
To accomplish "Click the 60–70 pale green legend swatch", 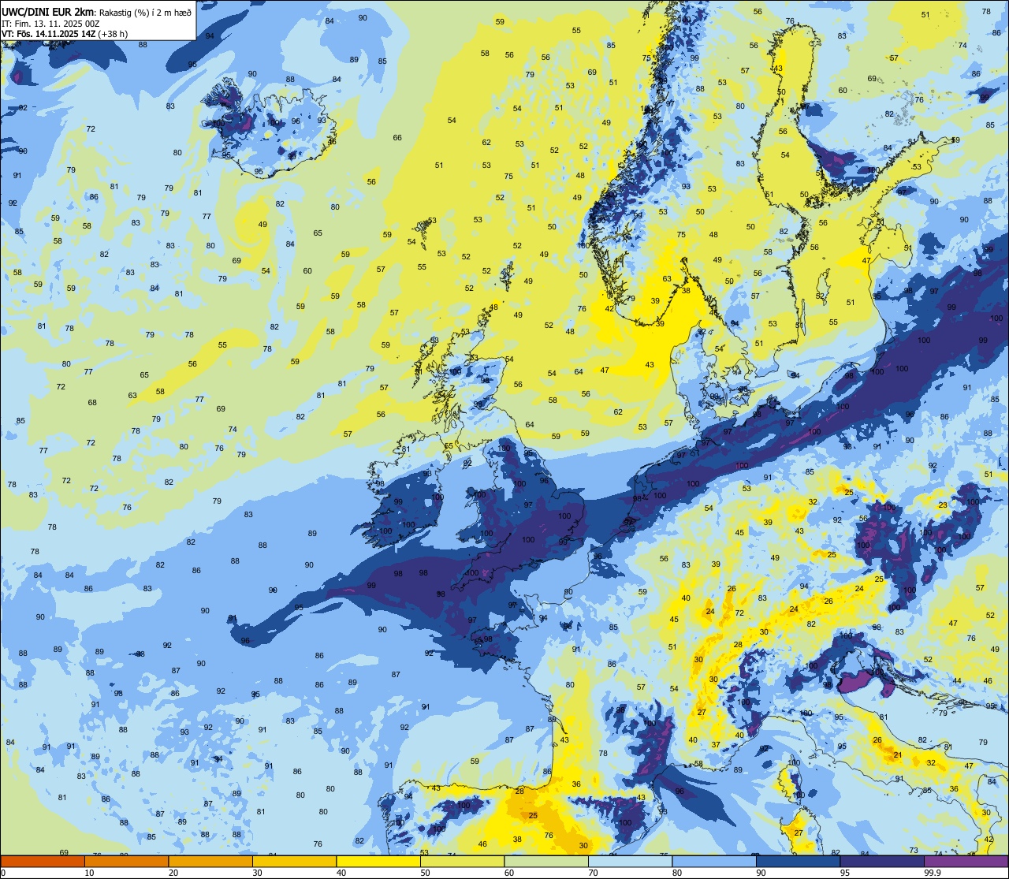I will (546, 861).
